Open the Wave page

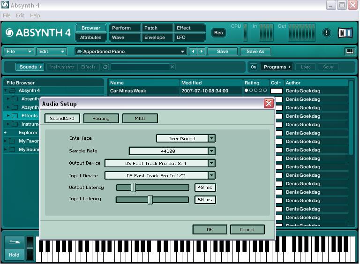125,37
